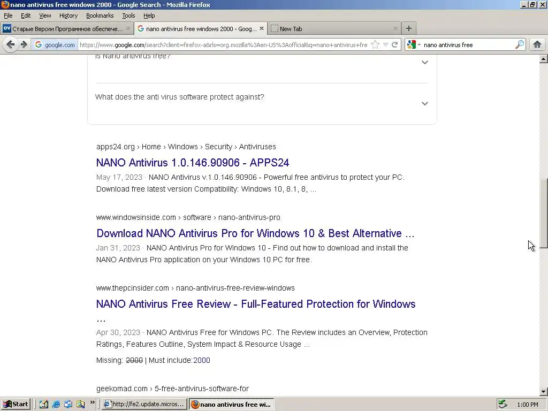Open the Tools menu
548x411 pixels.
point(128,16)
